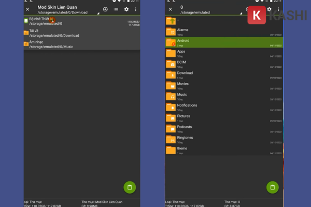Switch list view mode in left panel
The height and width of the screenshot is (207, 311).
click(116, 9)
